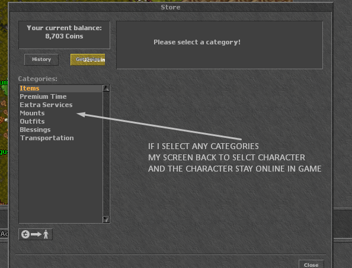This screenshot has width=352, height=268.
Task: Open the purchase History
Action: [41, 59]
